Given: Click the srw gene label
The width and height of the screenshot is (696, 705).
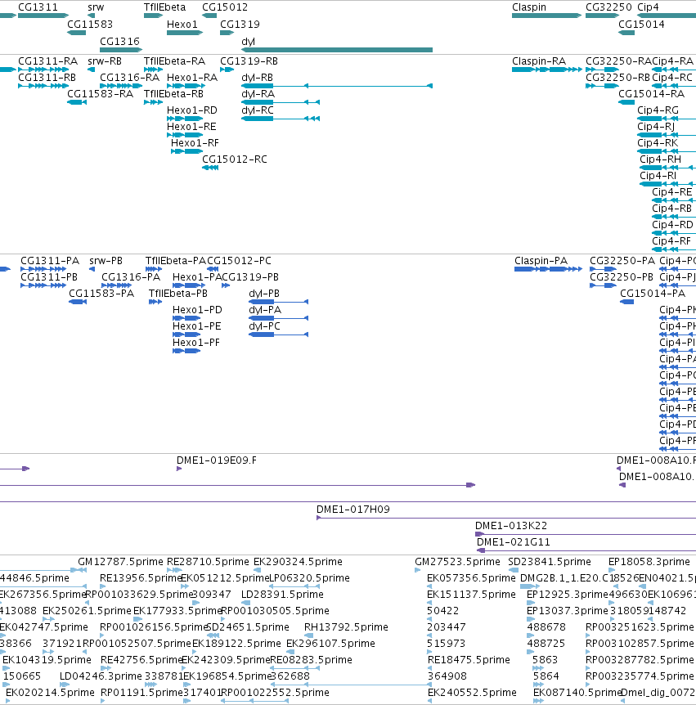Looking at the screenshot, I should click(x=96, y=7).
